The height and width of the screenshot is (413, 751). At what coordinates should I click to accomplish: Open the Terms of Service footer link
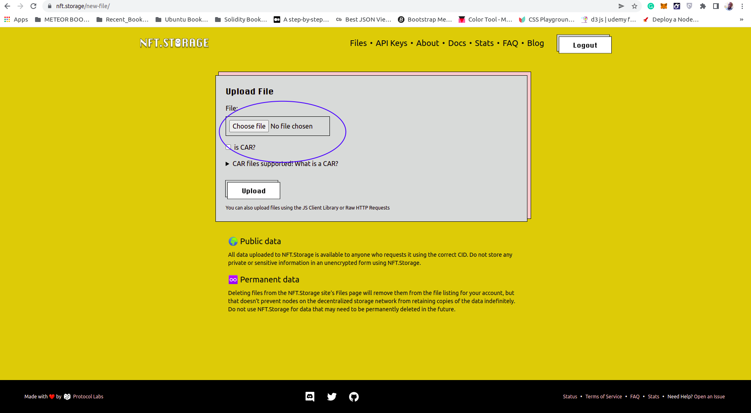coord(604,397)
